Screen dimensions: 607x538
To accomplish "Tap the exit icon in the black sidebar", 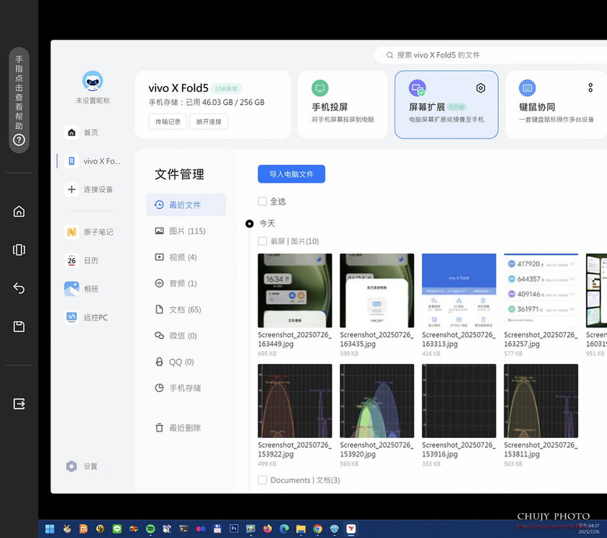I will coord(19,403).
